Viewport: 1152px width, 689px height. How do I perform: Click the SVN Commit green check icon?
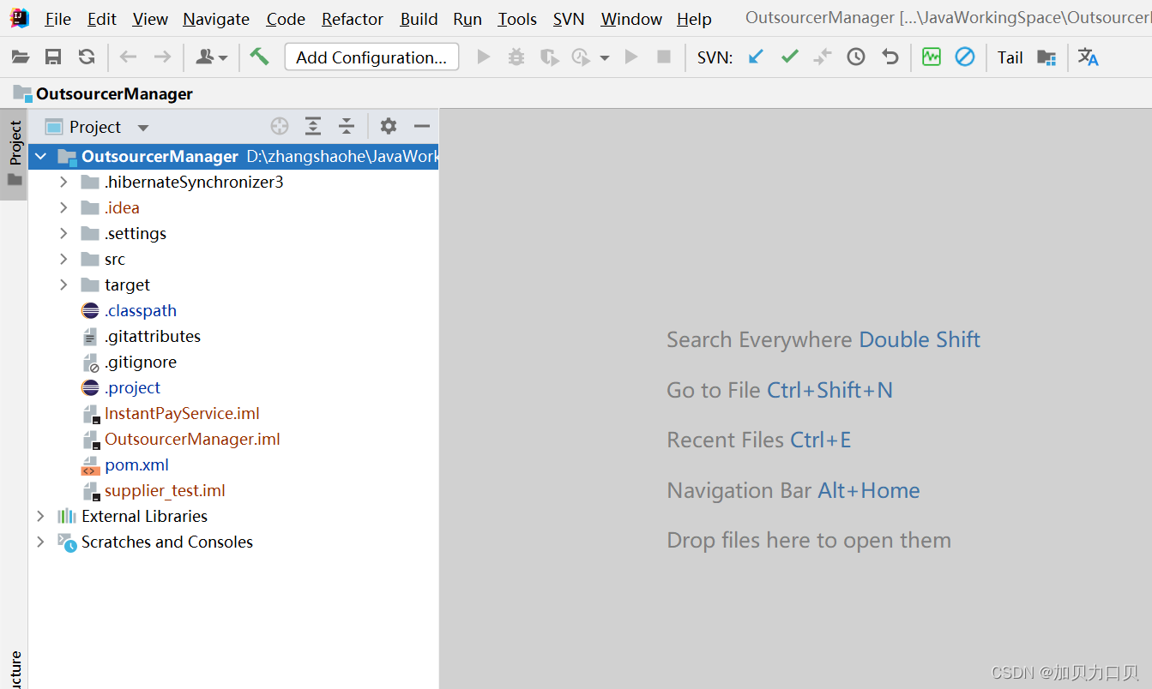[x=790, y=57]
